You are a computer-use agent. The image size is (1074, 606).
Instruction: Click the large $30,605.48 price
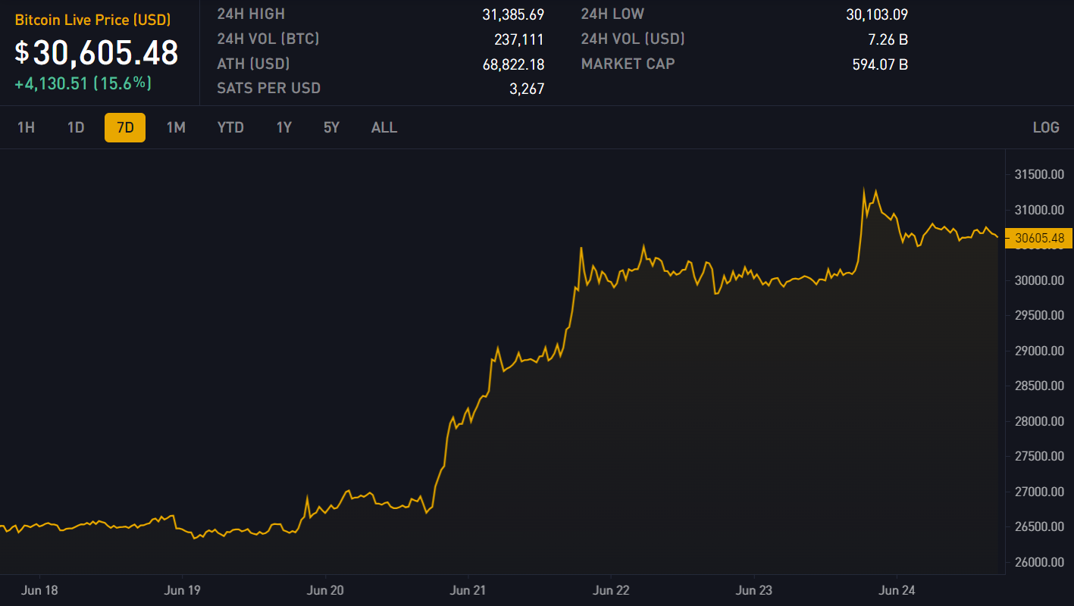coord(97,53)
